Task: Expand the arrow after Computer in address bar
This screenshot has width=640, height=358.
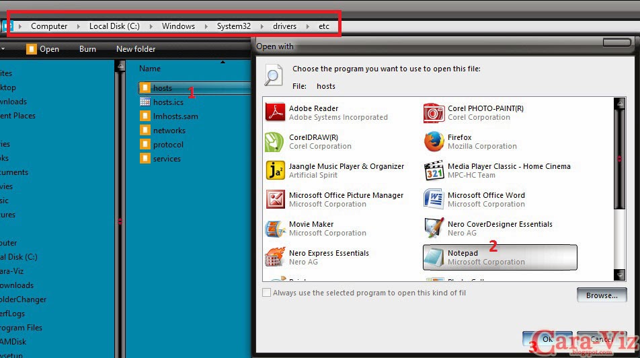Action: 79,26
